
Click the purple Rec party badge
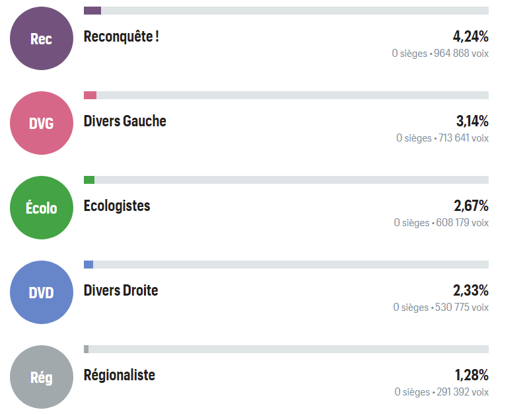pos(41,39)
